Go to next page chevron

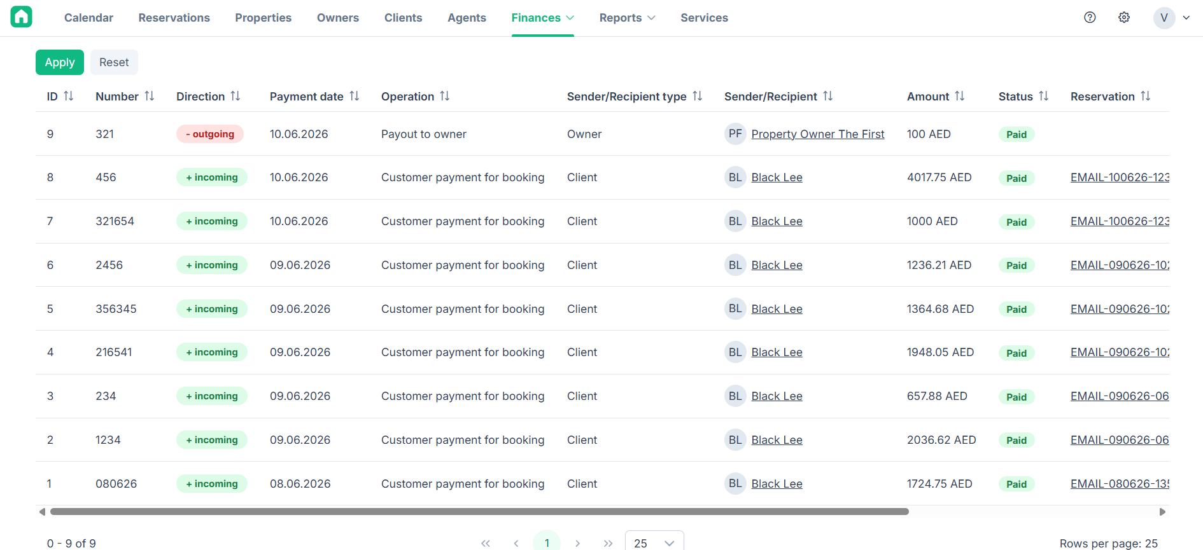tap(577, 543)
